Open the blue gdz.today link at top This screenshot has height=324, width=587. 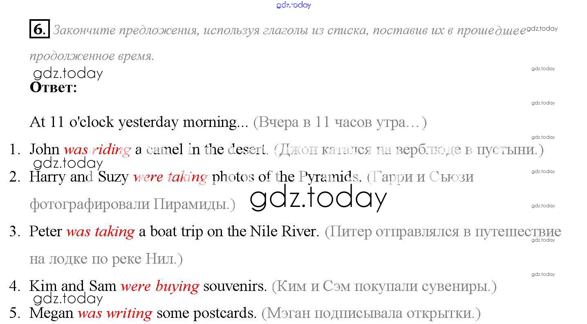(x=293, y=5)
